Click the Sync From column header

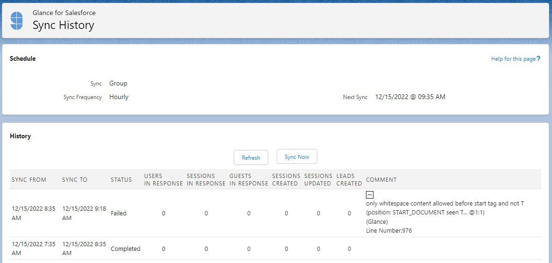29,180
